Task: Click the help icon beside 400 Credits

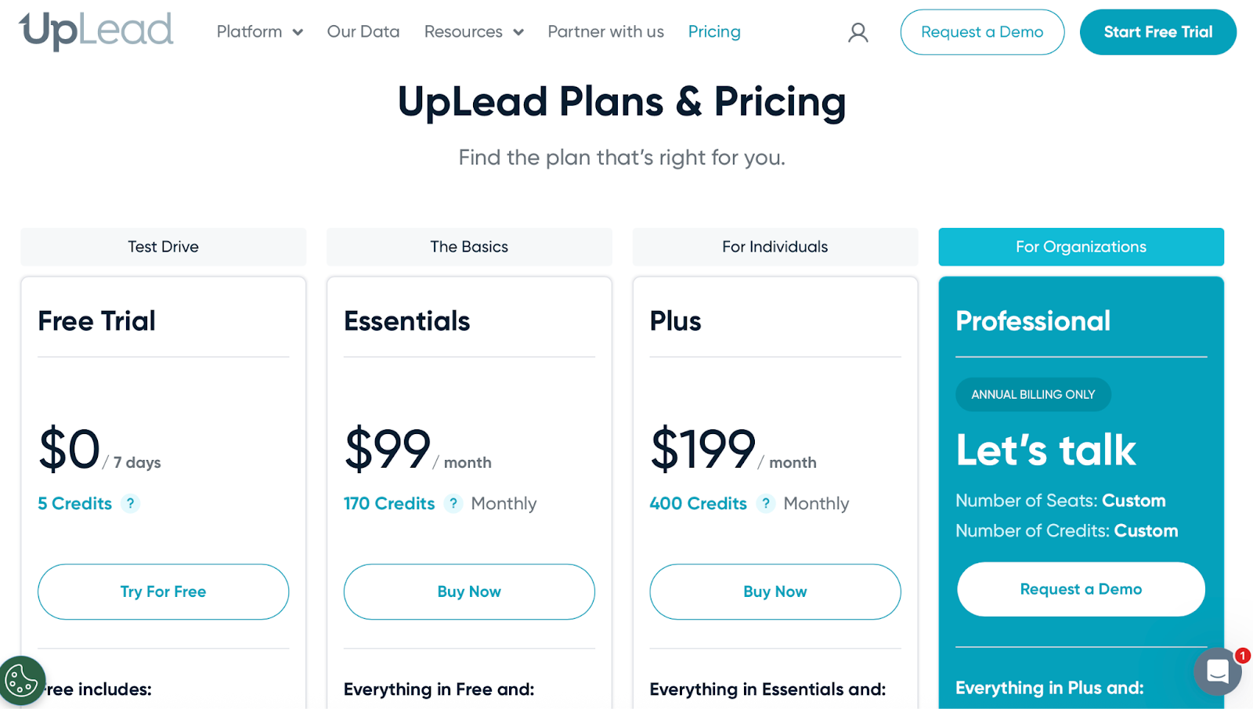Action: (764, 504)
